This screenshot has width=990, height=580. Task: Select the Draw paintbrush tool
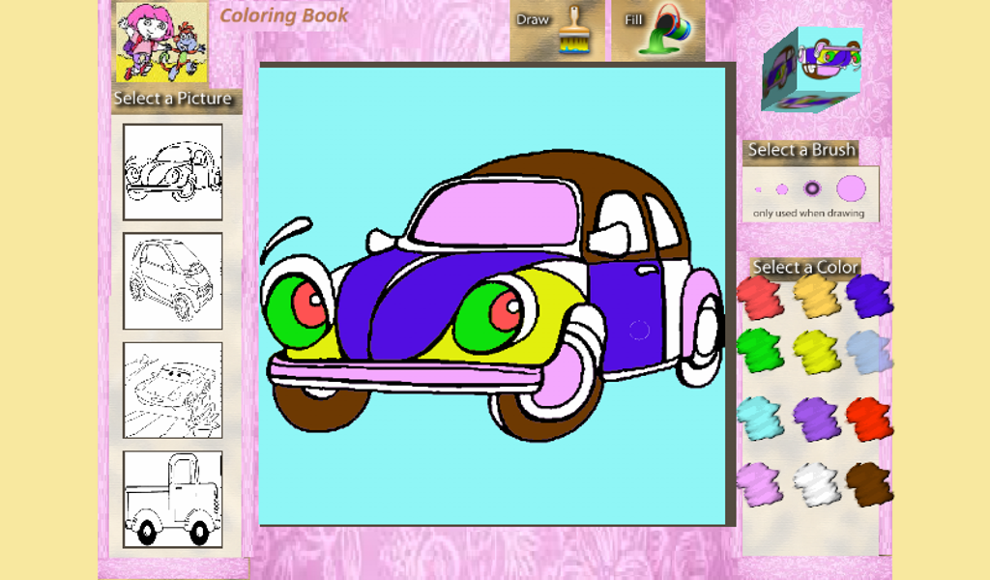coord(556,30)
